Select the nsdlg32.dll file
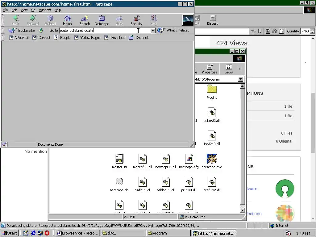This screenshot has width=316, height=237. (143, 185)
